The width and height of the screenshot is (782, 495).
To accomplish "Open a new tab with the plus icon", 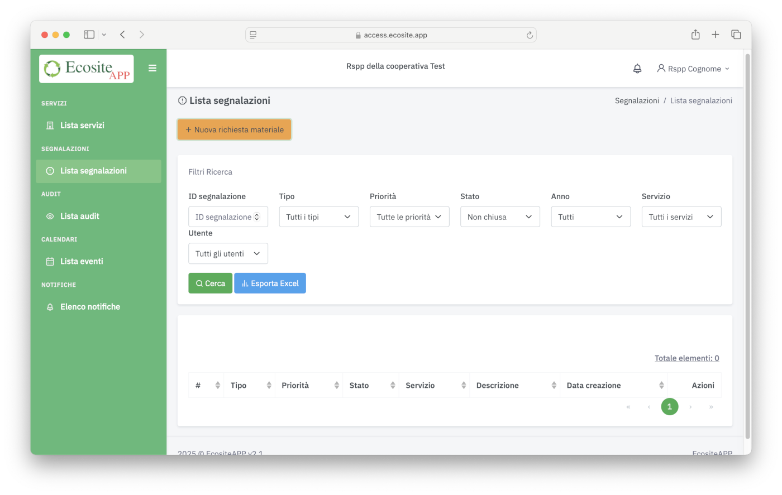I will (x=716, y=35).
